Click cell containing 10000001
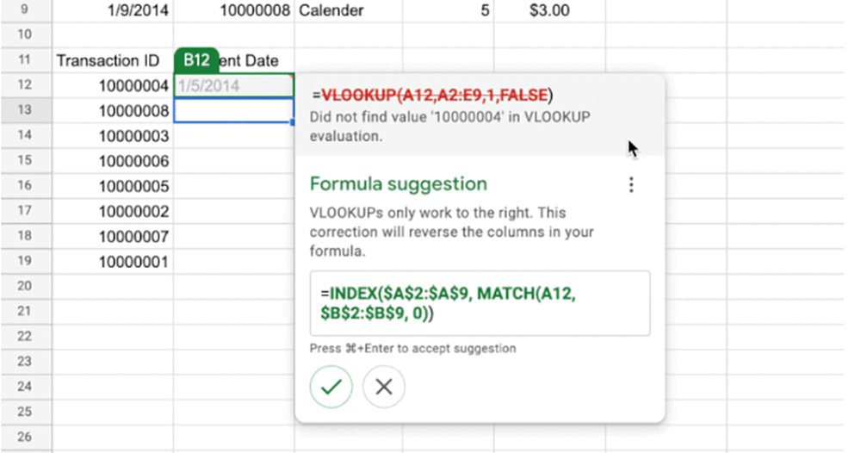Image resolution: width=861 pixels, height=453 pixels. (x=113, y=262)
